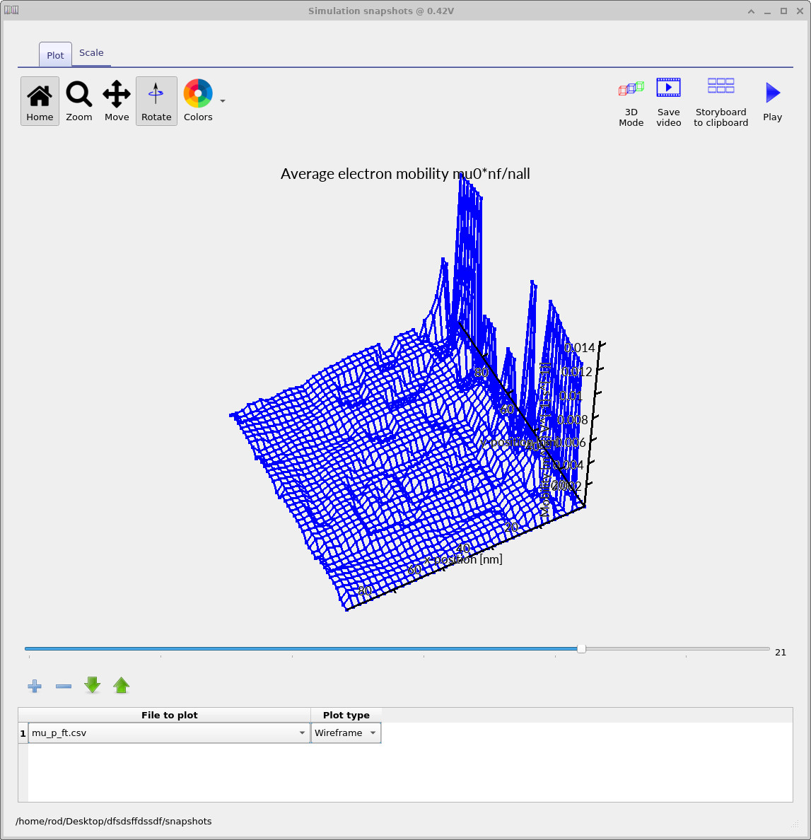Move row up with green arrow
Image resolution: width=811 pixels, height=840 pixels.
click(122, 685)
